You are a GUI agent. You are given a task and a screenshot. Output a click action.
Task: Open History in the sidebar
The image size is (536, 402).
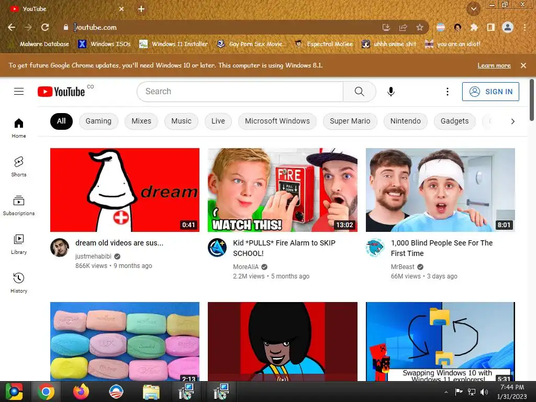(19, 283)
